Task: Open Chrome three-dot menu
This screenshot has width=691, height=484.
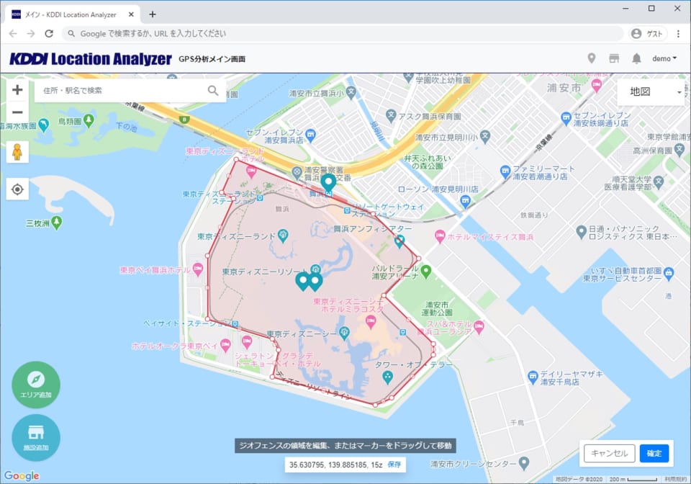Action: tap(678, 34)
